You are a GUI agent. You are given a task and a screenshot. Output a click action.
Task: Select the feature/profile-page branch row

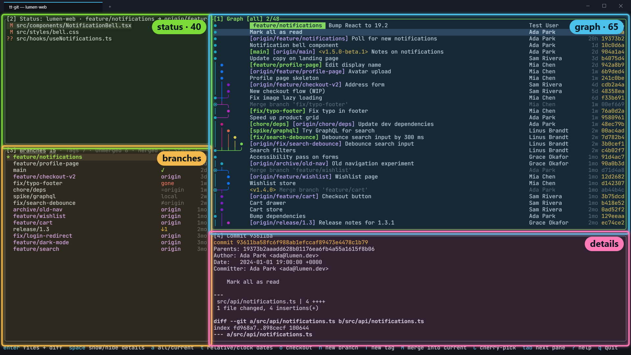107,163
